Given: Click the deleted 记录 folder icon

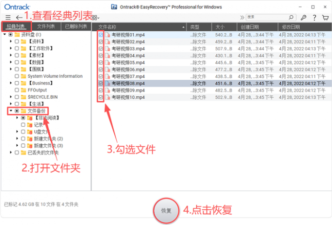Looking at the screenshot, I should click(30, 125).
